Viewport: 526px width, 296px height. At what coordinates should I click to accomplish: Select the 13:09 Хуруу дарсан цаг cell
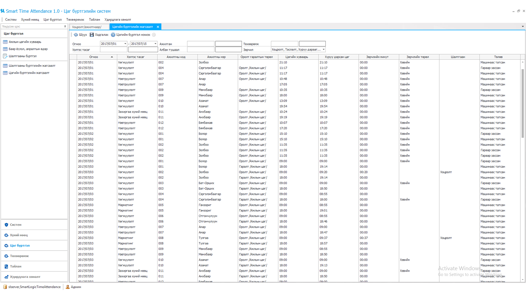click(x=338, y=101)
